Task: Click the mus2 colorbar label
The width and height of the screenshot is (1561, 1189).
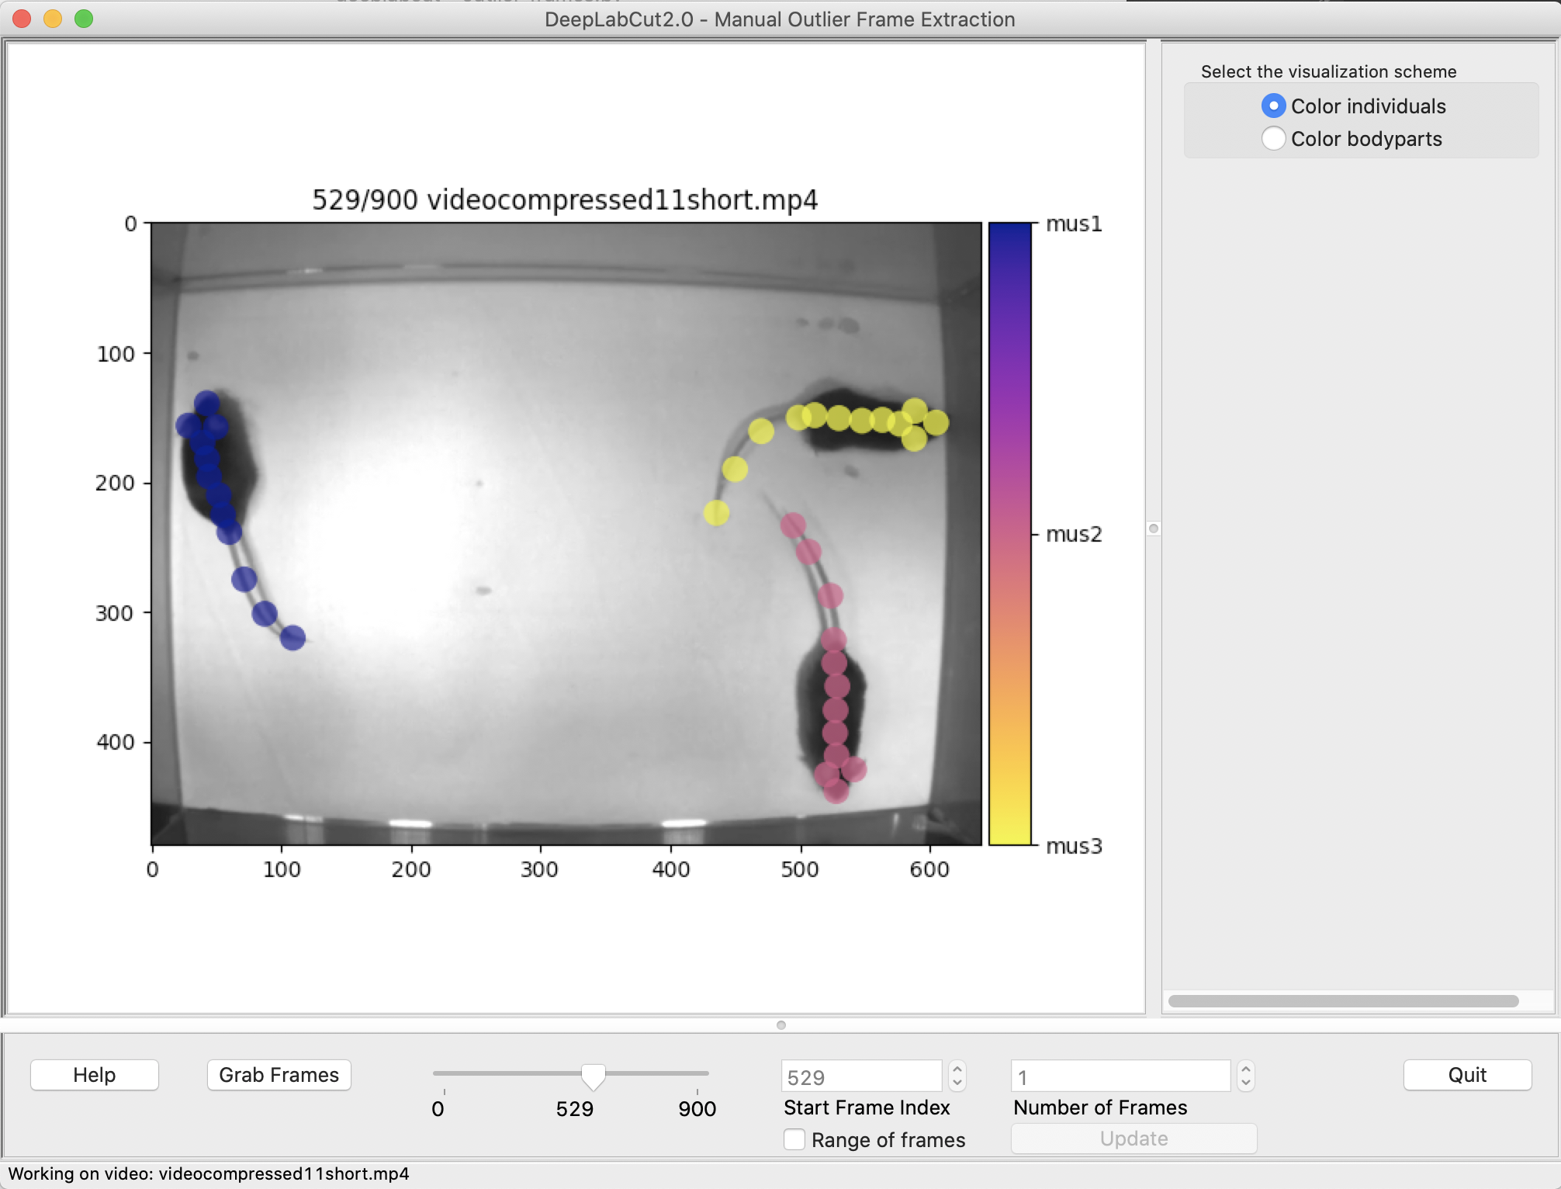Action: [1074, 534]
